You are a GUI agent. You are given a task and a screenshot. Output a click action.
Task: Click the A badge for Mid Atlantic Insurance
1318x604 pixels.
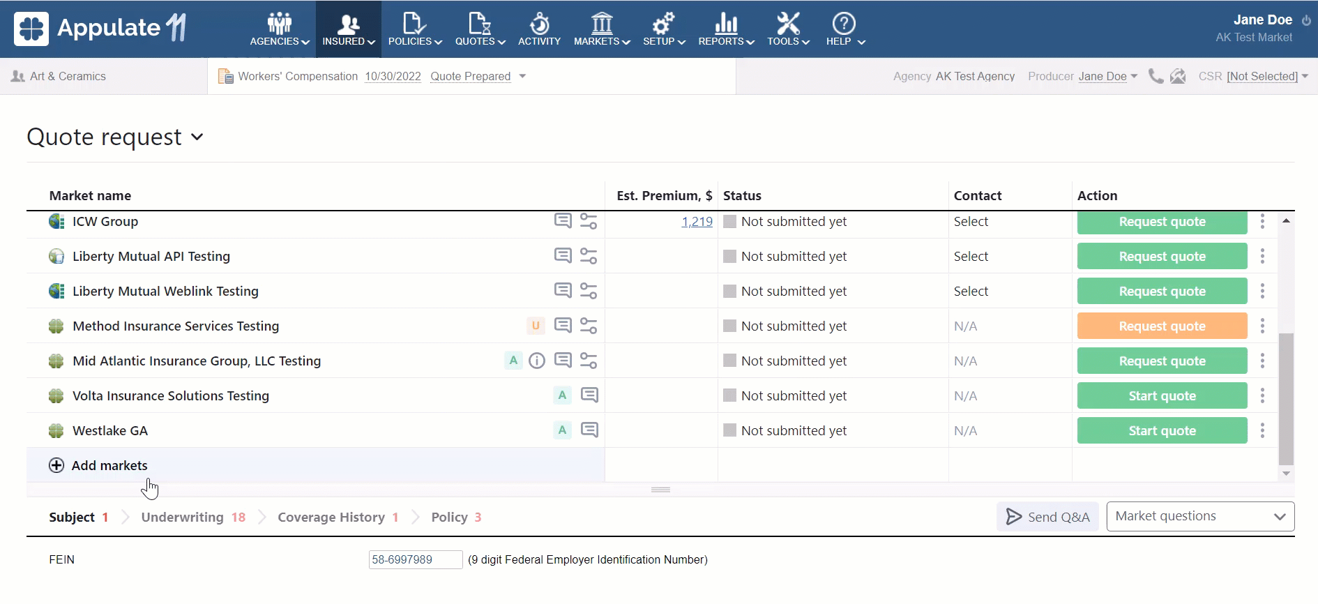513,360
